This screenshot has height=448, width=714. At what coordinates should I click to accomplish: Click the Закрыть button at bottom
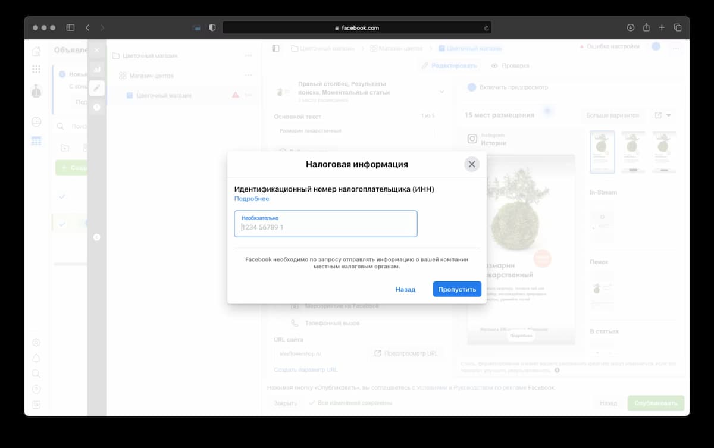pos(286,403)
